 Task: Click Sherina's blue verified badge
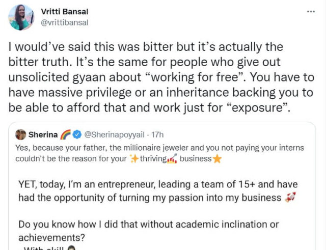coord(76,135)
